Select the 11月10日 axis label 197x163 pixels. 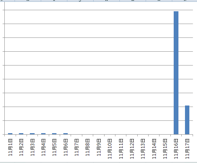tap(110, 149)
